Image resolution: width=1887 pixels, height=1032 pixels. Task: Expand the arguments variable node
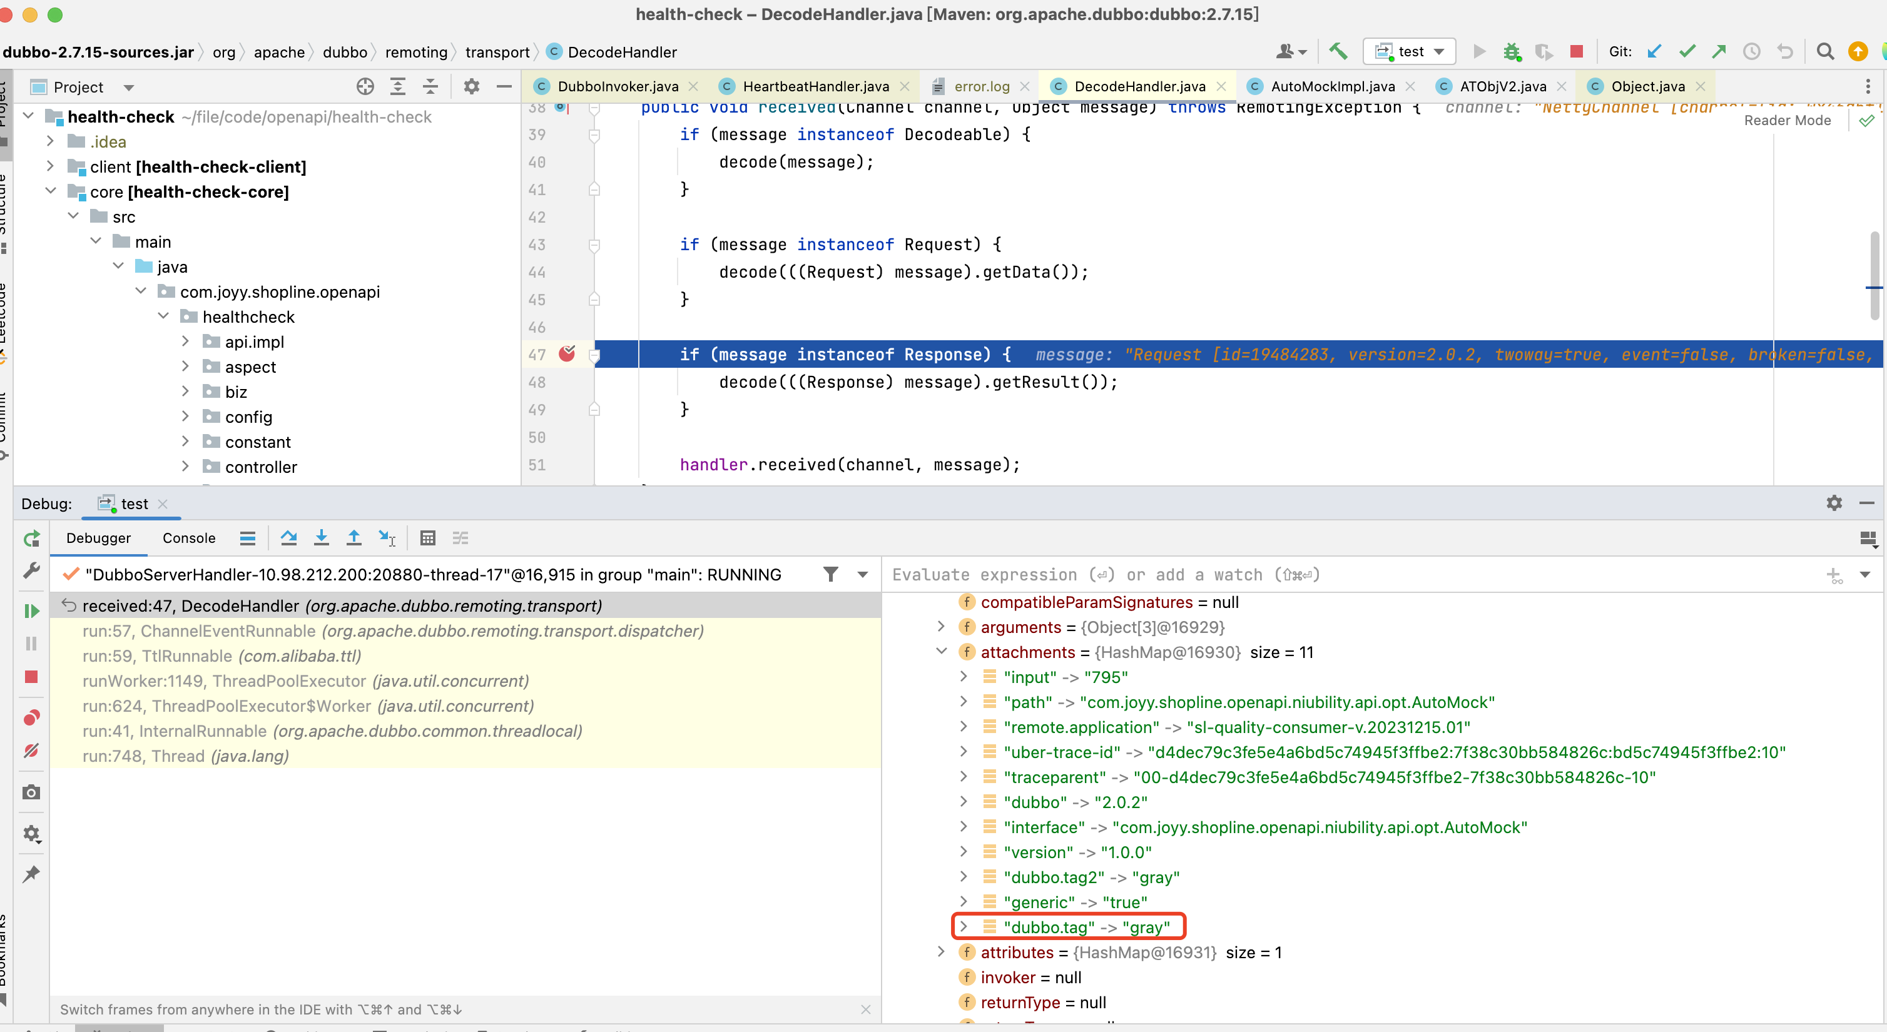point(941,626)
